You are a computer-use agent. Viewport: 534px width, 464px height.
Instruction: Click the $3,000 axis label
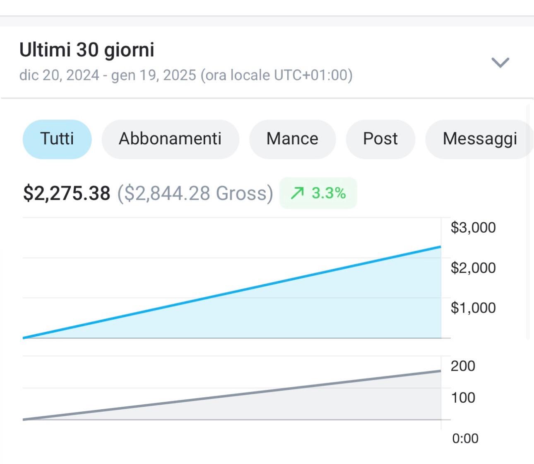click(473, 228)
